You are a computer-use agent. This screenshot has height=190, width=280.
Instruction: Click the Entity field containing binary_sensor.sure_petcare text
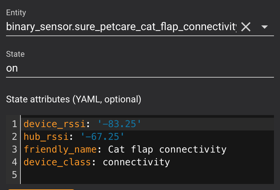coord(121,27)
